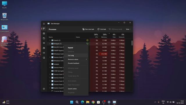Click the process list vertical scrollbar

[132, 43]
